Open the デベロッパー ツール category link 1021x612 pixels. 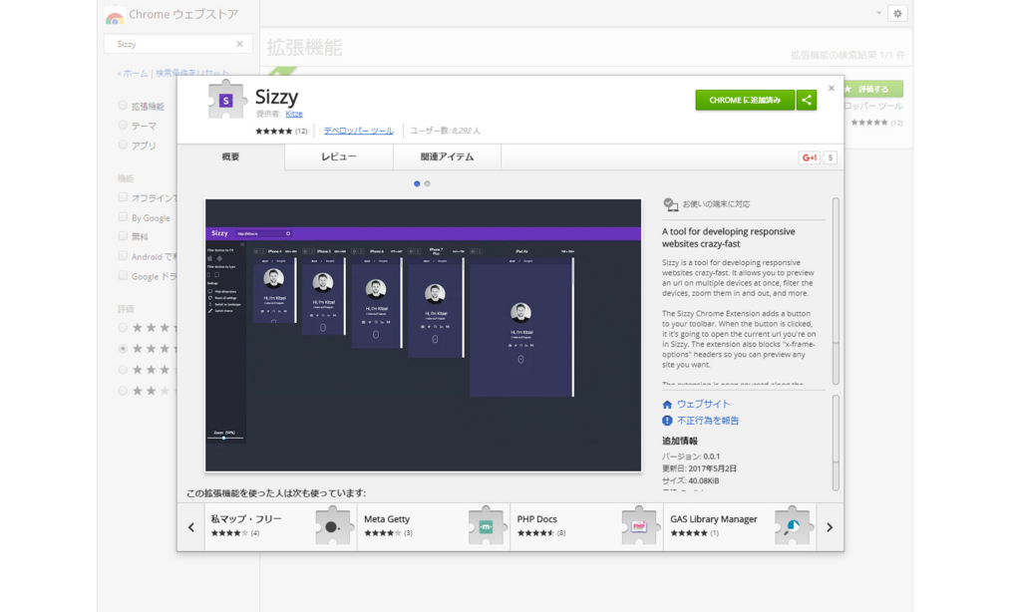(358, 131)
